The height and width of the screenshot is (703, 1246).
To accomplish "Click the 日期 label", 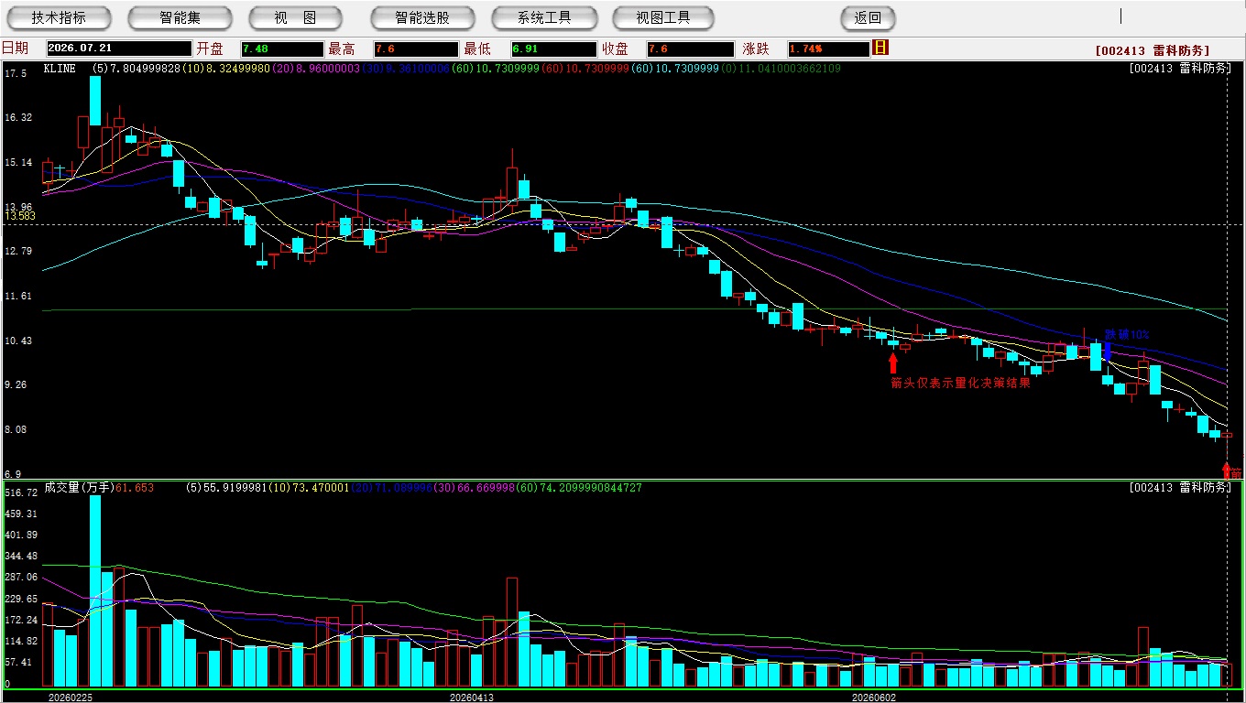I will coord(15,49).
